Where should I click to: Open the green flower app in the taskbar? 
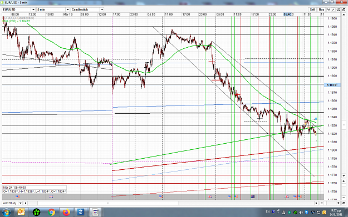(x=36, y=213)
